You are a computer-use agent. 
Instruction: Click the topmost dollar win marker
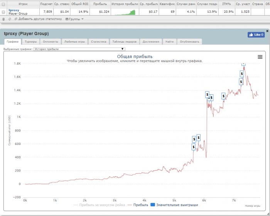coord(243,64)
